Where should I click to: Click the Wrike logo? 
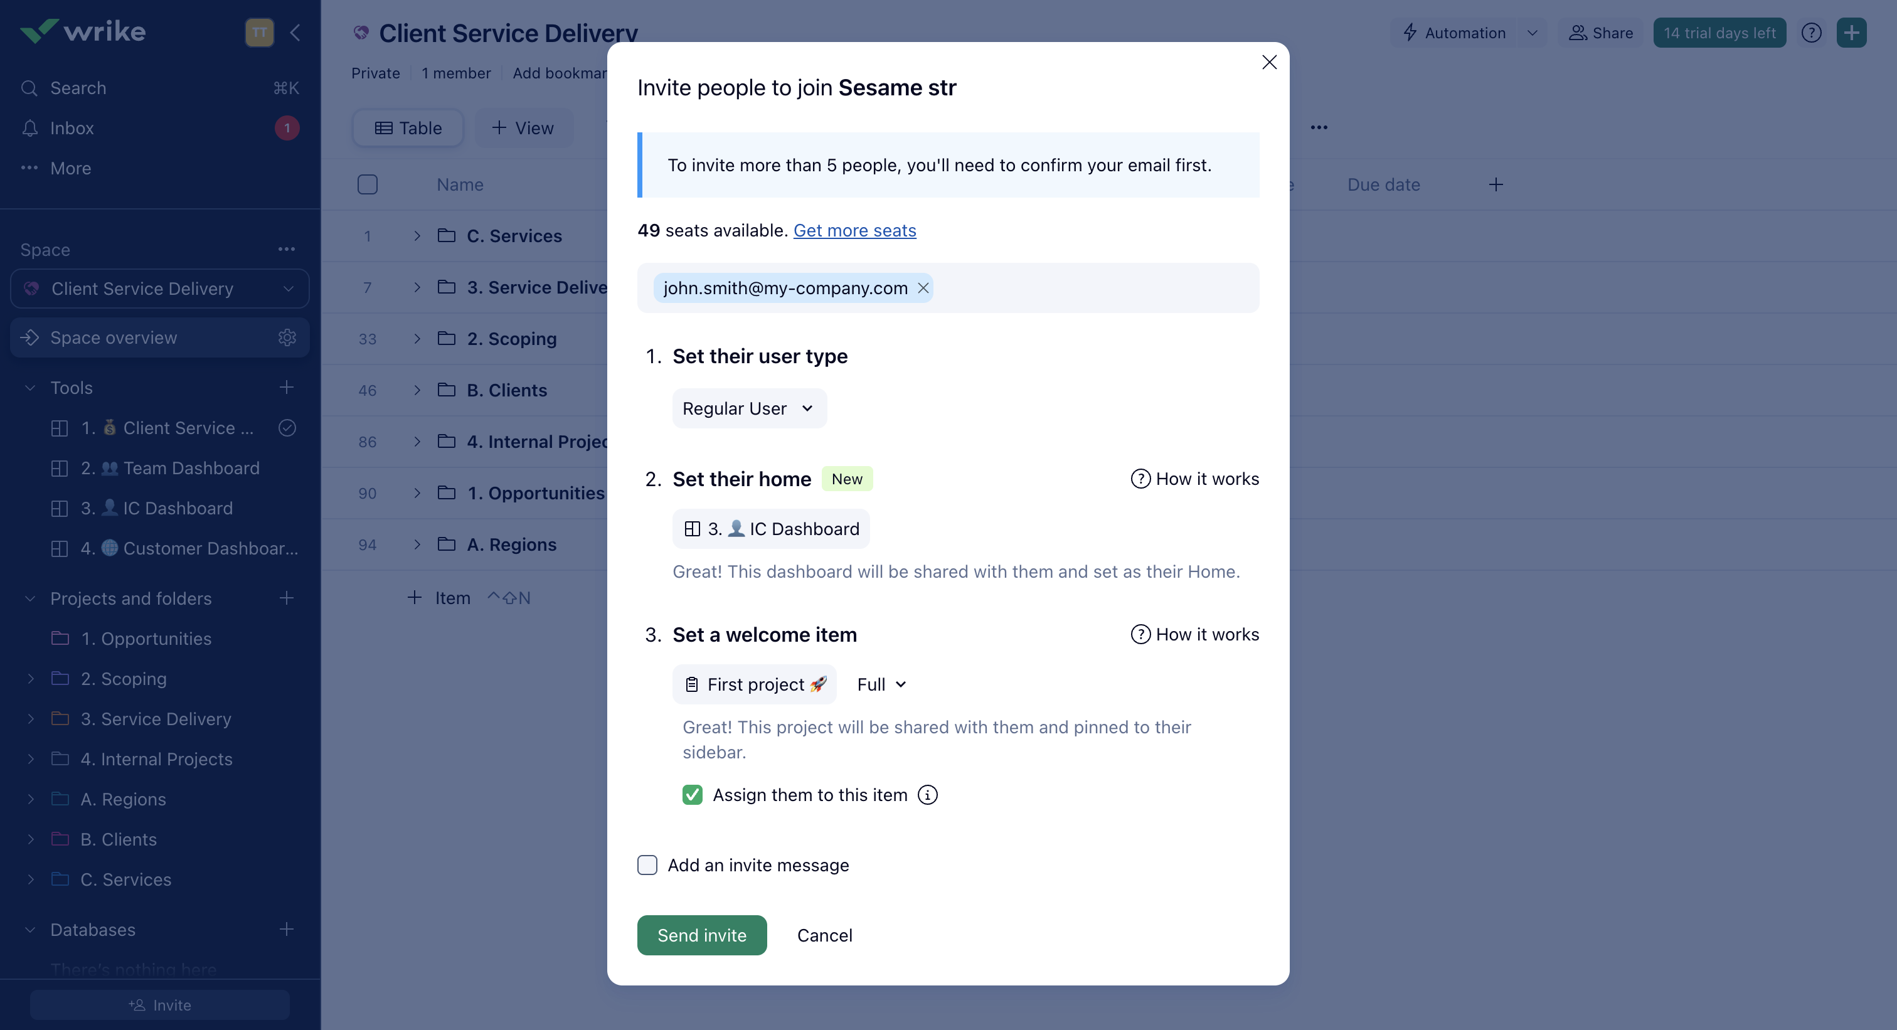point(82,31)
